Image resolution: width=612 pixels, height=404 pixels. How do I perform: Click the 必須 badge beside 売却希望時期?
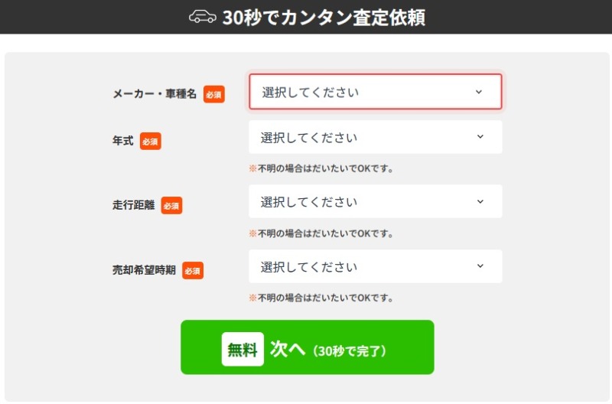click(x=193, y=270)
